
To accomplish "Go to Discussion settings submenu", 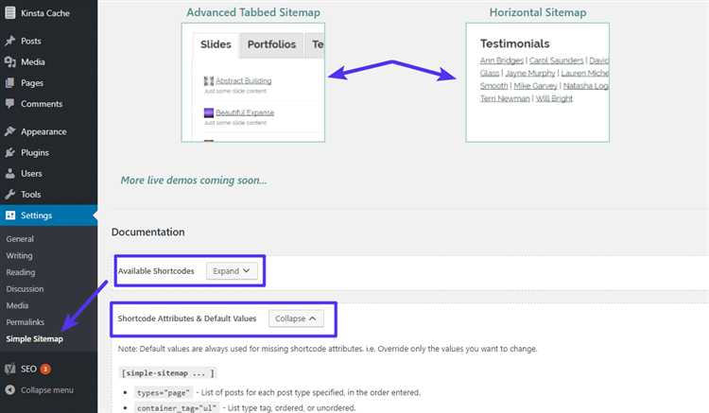I will [25, 289].
